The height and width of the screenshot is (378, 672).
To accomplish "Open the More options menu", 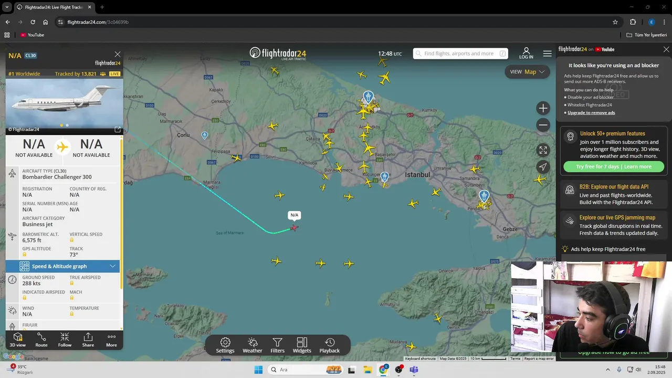I will tap(111, 340).
